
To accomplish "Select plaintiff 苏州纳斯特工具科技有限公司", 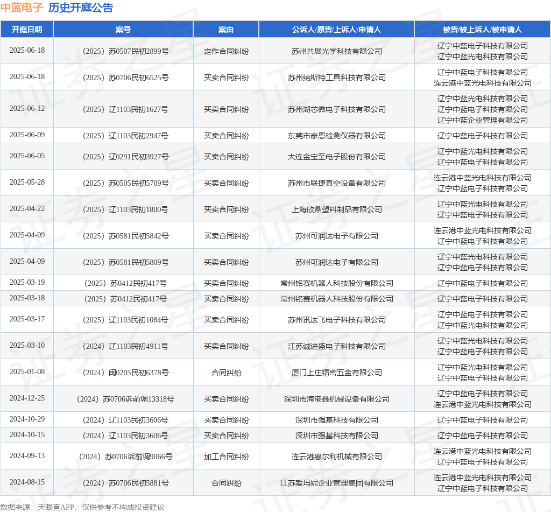I will pos(336,78).
